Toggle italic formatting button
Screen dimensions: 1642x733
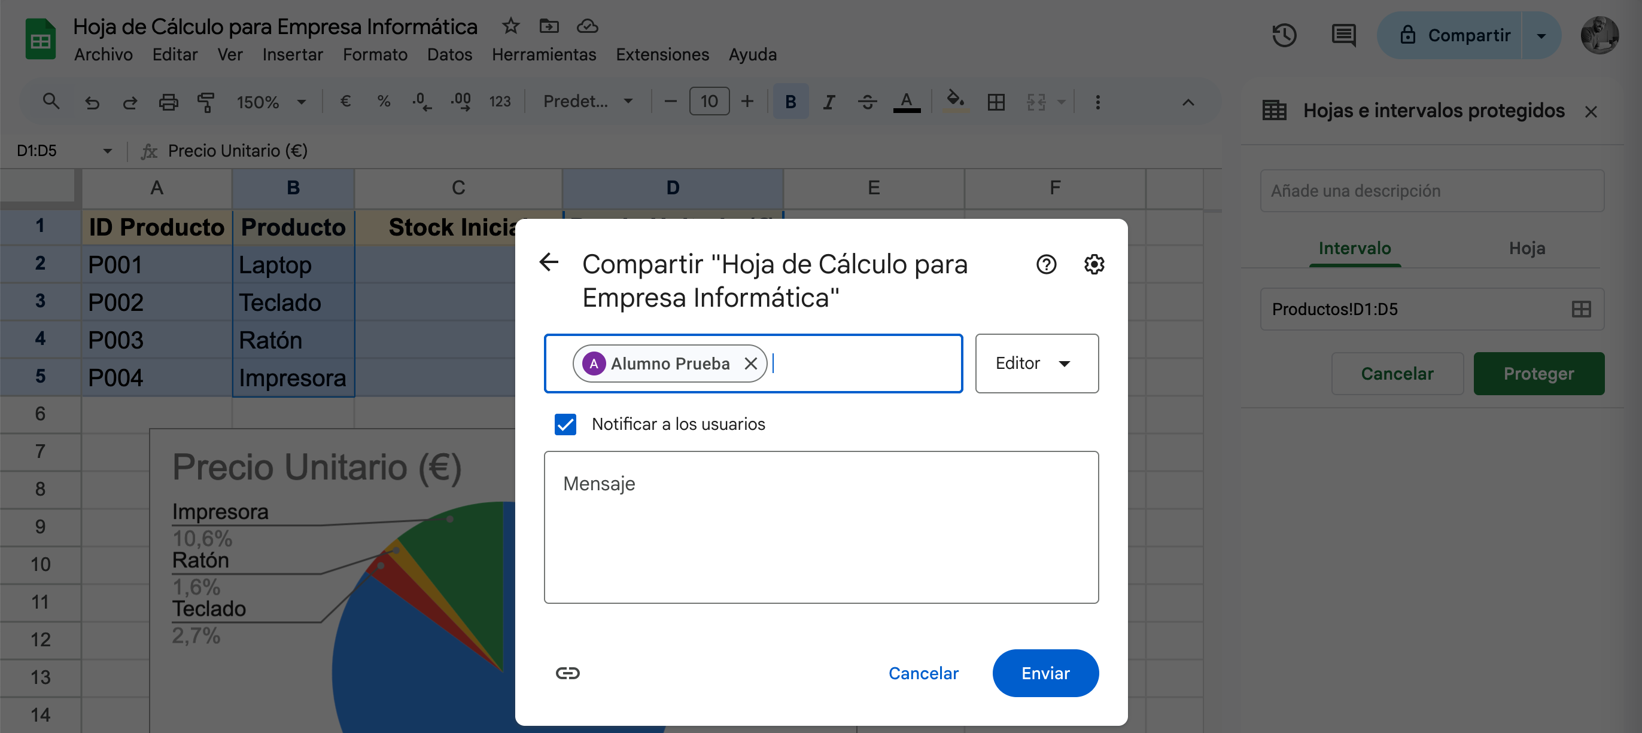828,102
